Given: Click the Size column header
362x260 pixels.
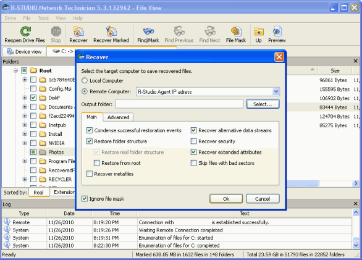Looking at the screenshot, I should [335, 70].
